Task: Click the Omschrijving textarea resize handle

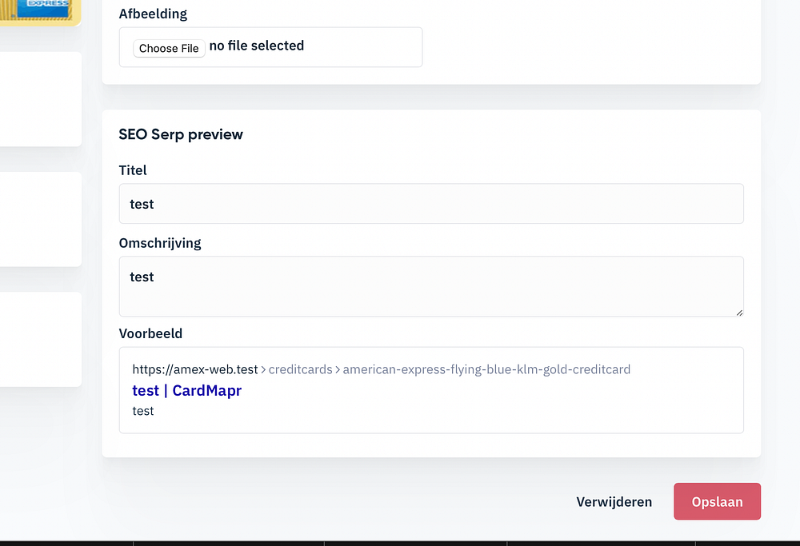Action: 739,312
